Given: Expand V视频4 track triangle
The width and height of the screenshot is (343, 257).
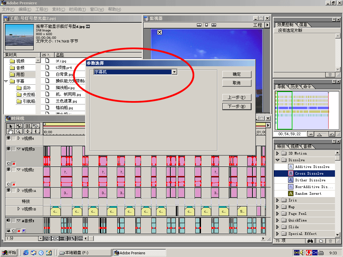Looking at the screenshot, I should point(19,138).
